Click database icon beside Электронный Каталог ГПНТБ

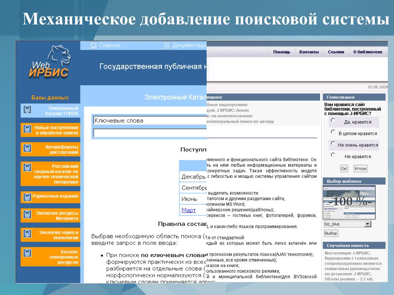pyautogui.click(x=27, y=109)
